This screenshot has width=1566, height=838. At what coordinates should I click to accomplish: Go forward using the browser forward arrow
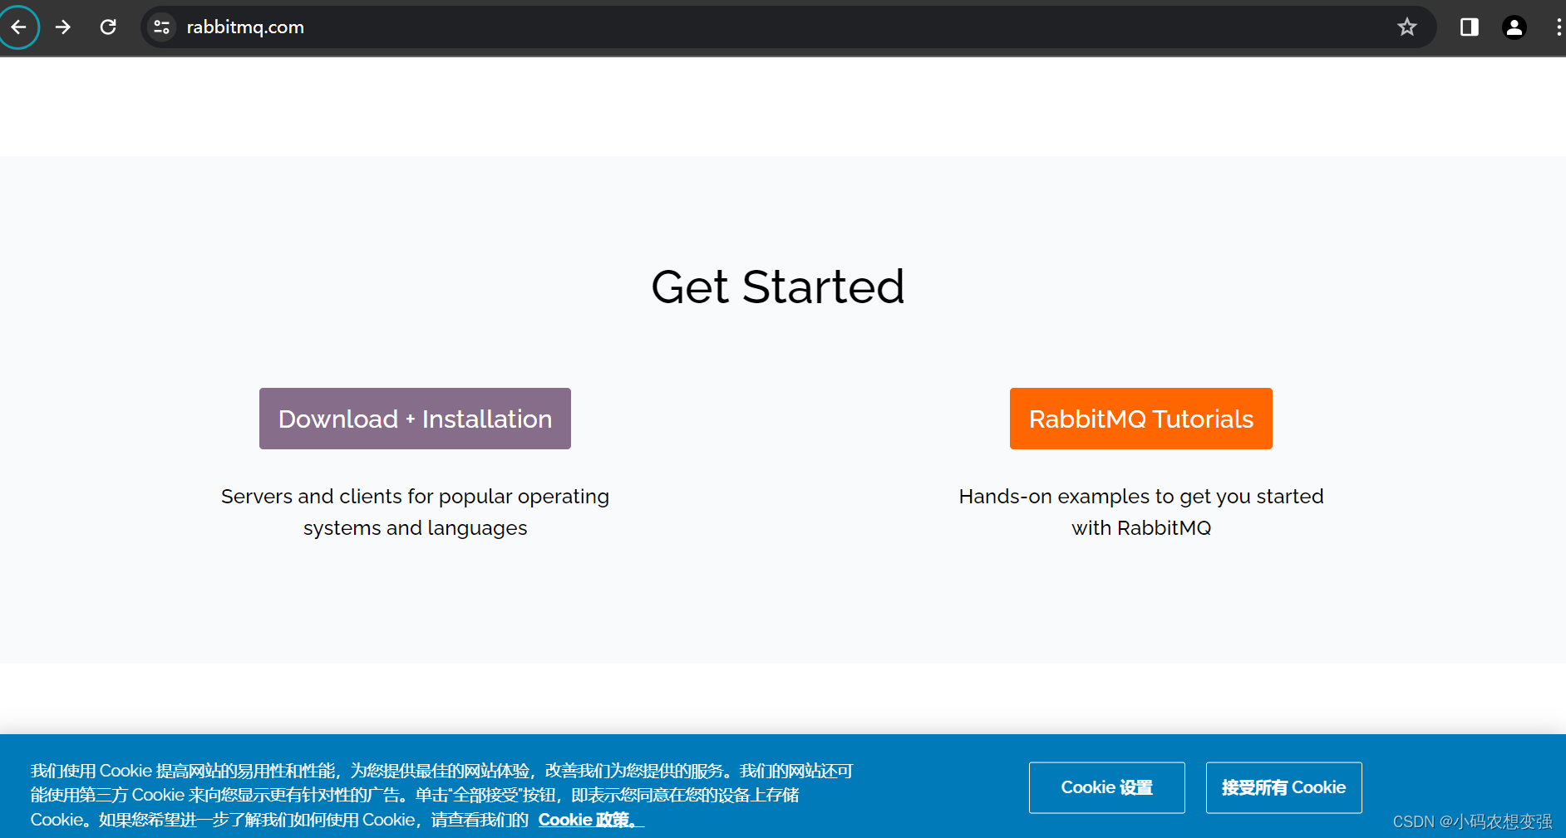point(63,27)
